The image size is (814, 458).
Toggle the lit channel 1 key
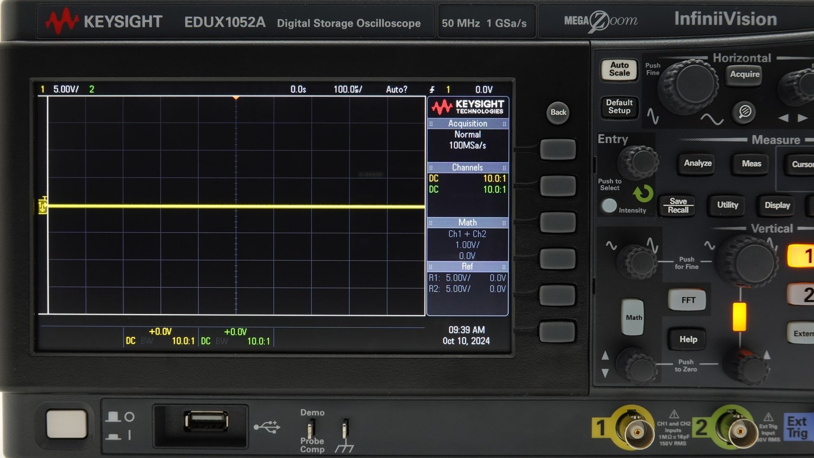802,256
